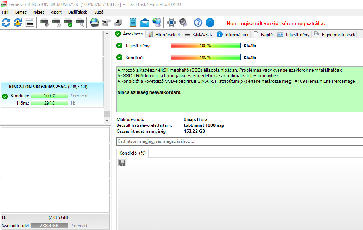
Task: Click the disk list Kondíció 100 % bar
Action: (x=50, y=96)
